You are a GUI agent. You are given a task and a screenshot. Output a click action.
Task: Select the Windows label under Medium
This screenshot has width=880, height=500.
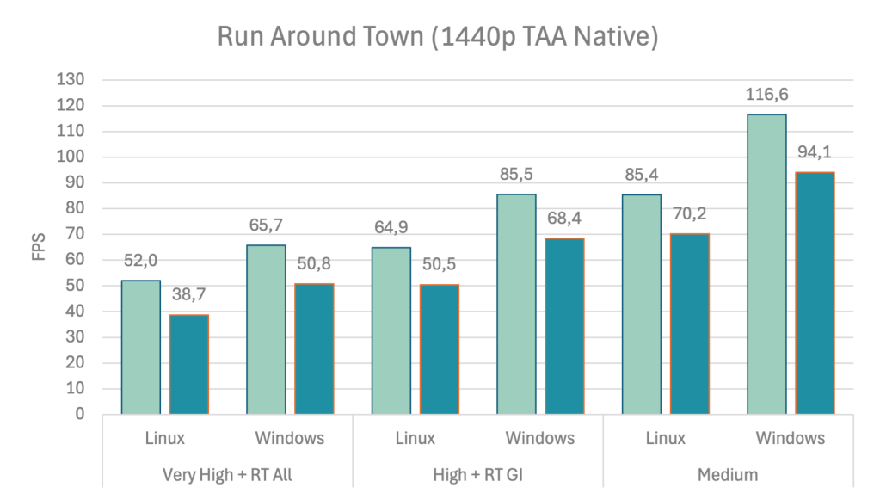790,438
